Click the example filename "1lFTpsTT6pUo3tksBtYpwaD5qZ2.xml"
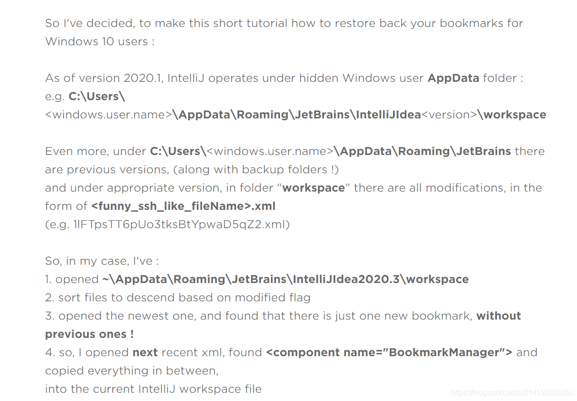Screen dimensions: 577x401 point(180,225)
